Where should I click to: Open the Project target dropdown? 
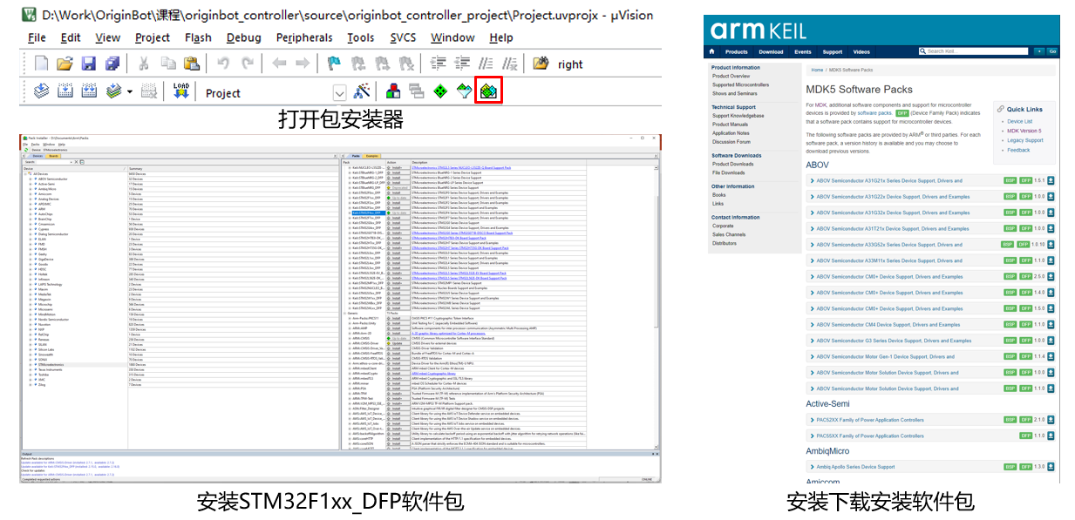point(340,92)
